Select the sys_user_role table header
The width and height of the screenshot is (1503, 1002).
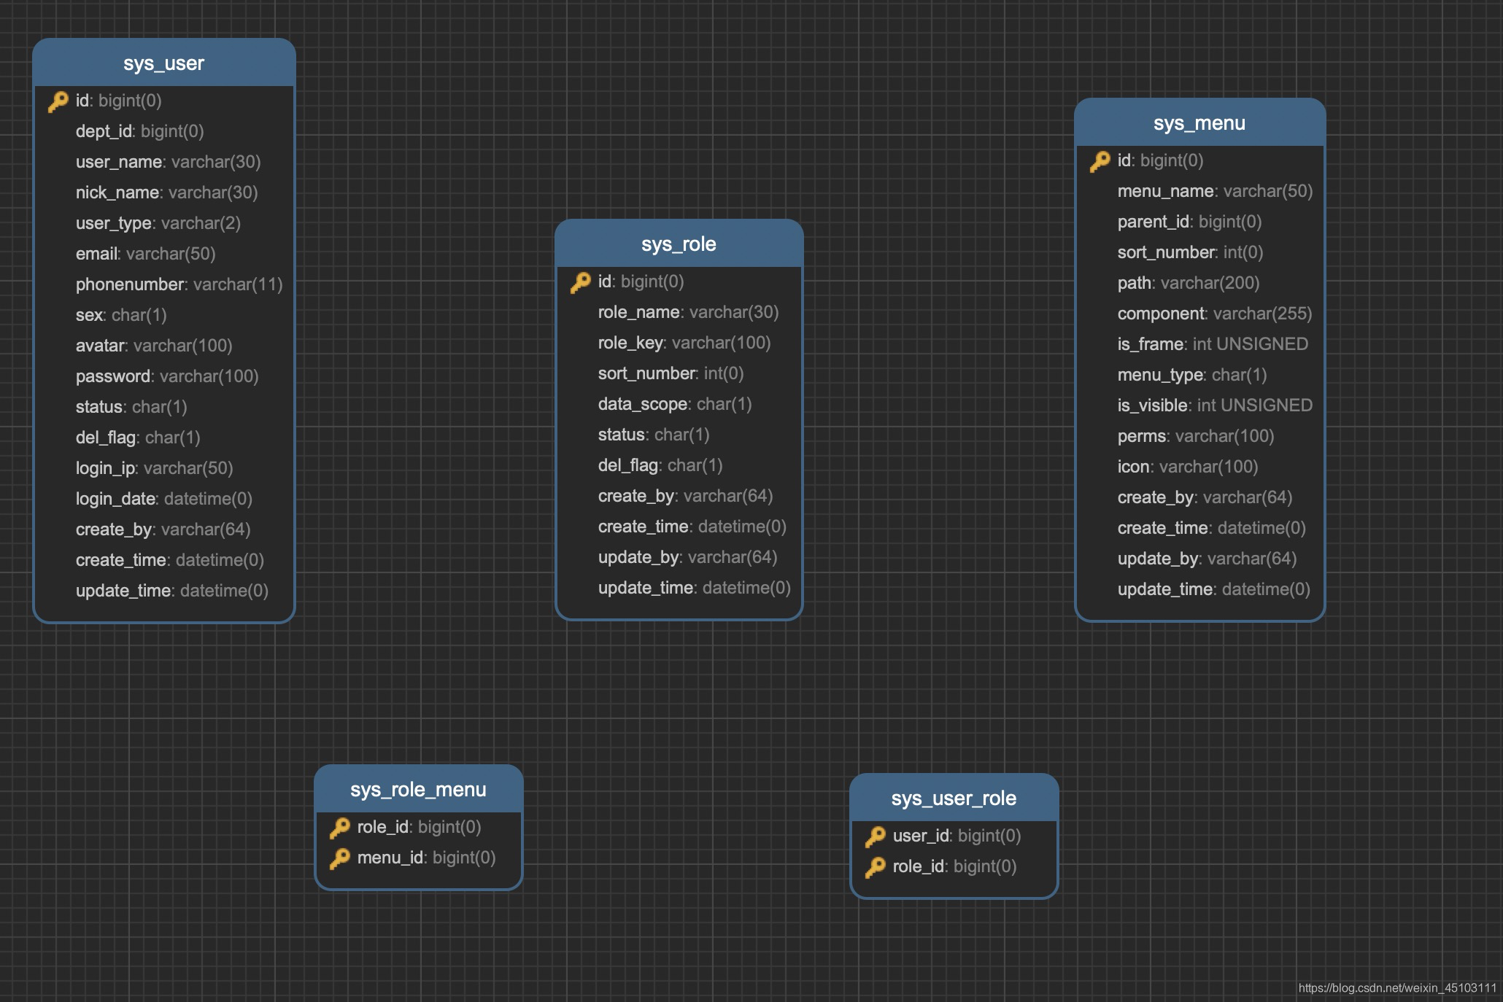[x=954, y=798]
